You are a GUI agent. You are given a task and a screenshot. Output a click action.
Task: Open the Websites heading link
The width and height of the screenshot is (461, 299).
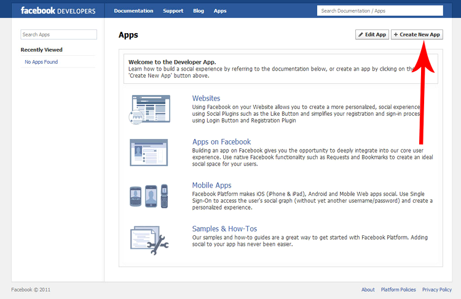coord(206,98)
